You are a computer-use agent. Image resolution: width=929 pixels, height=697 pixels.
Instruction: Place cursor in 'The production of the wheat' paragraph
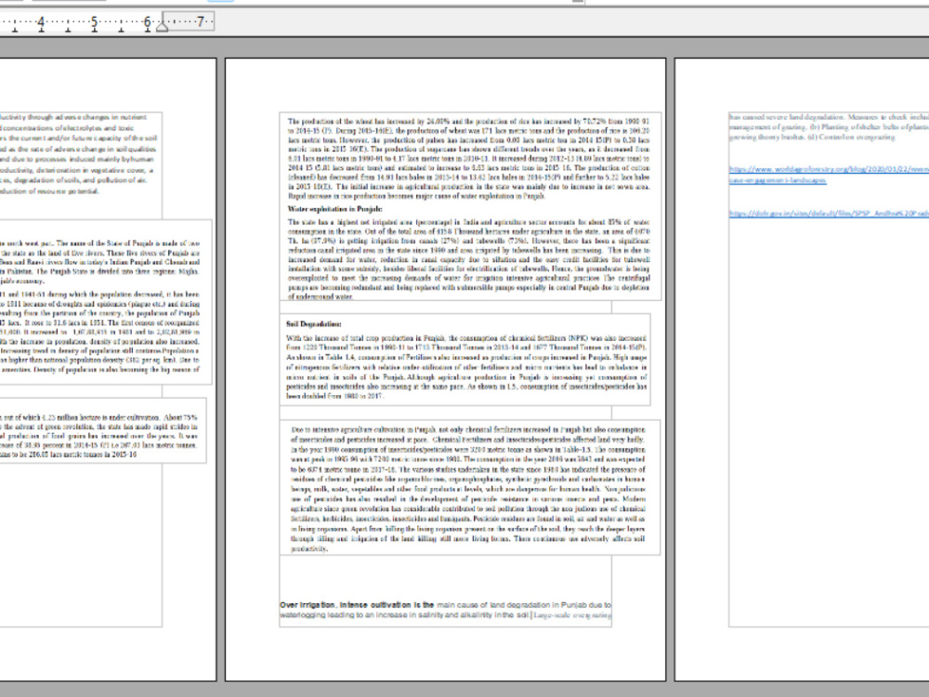(x=468, y=159)
